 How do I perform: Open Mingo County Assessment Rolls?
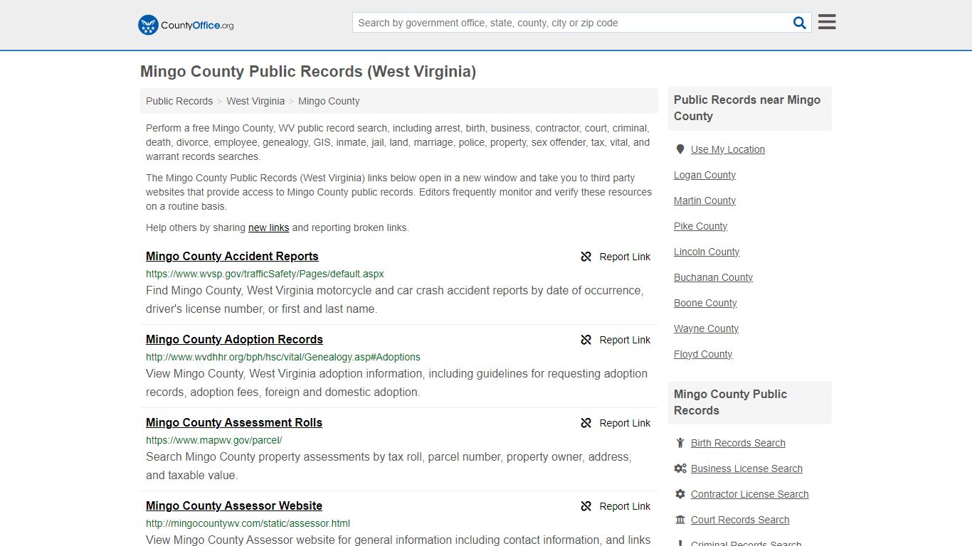[234, 423]
